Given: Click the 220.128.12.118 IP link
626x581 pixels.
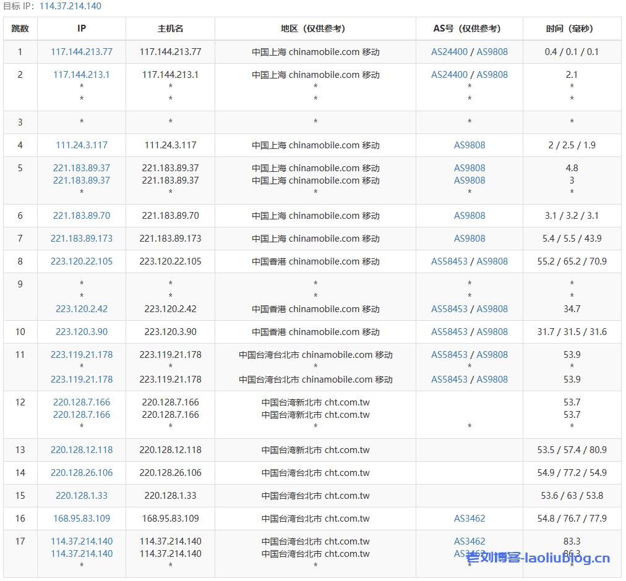Looking at the screenshot, I should pyautogui.click(x=81, y=450).
